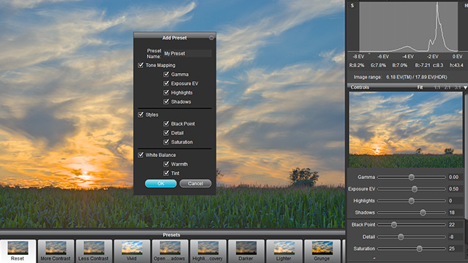Click the Shadows slider handle
This screenshot has height=263, width=468.
[423, 213]
